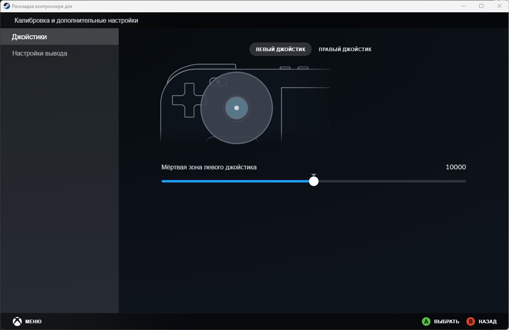509x330 pixels.
Task: Click the red B button icon
Action: point(470,321)
